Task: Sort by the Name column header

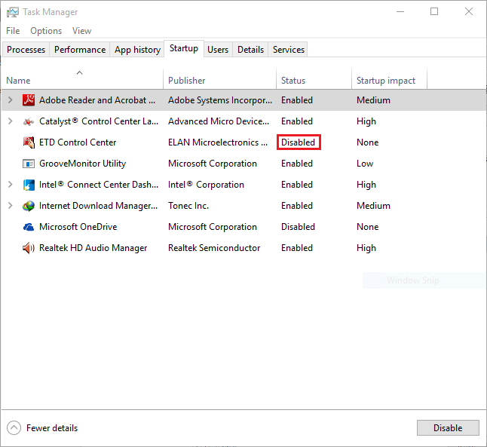Action: click(x=82, y=79)
